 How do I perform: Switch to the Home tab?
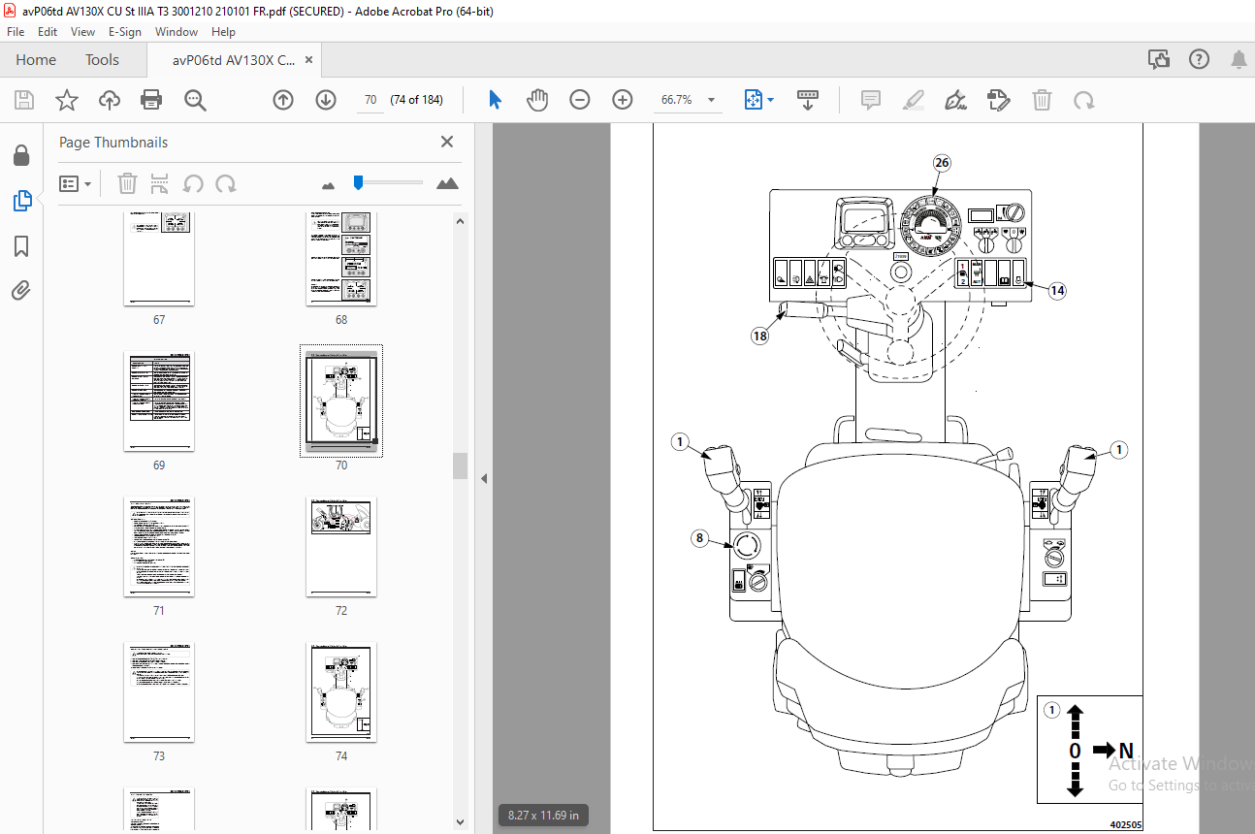pos(36,60)
